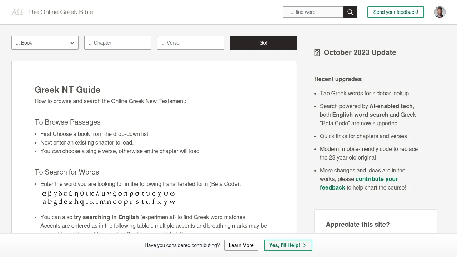Click the October 2023 Update heading icon

(x=317, y=53)
